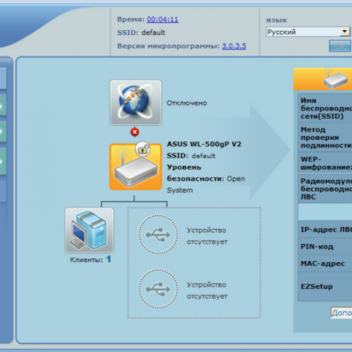The width and height of the screenshot is (352, 352).
Task: Open the language dropdown showing Русский
Action: pos(308,32)
